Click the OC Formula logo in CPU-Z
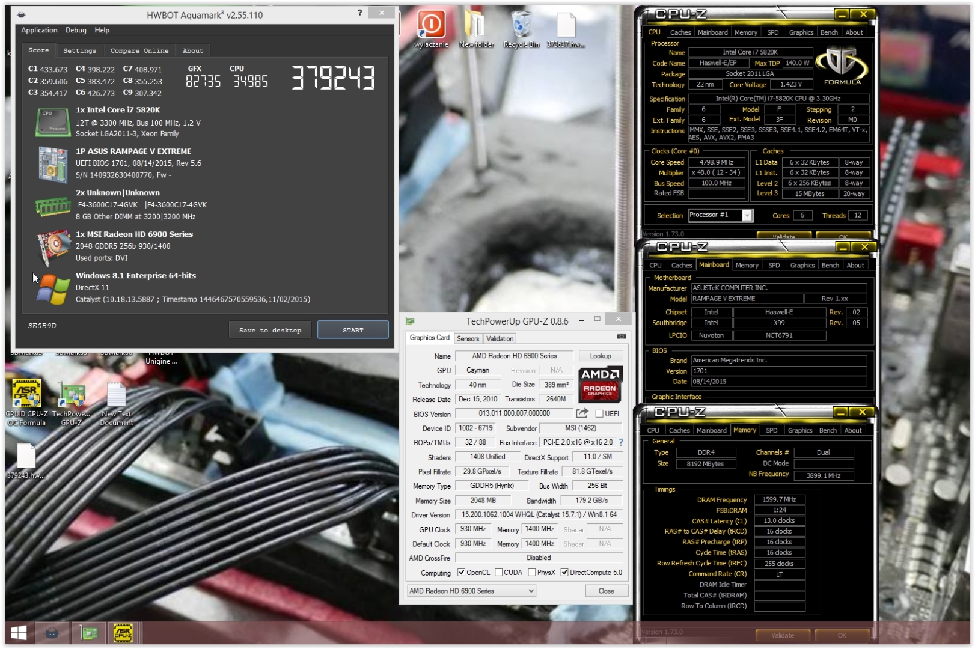 (x=842, y=67)
